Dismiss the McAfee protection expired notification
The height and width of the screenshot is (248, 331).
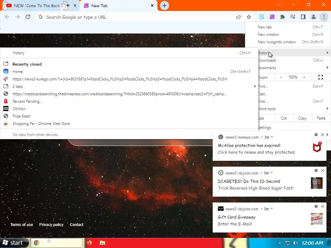coord(323,135)
